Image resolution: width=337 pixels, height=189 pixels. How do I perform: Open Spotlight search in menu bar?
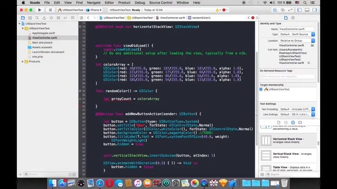[305, 3]
